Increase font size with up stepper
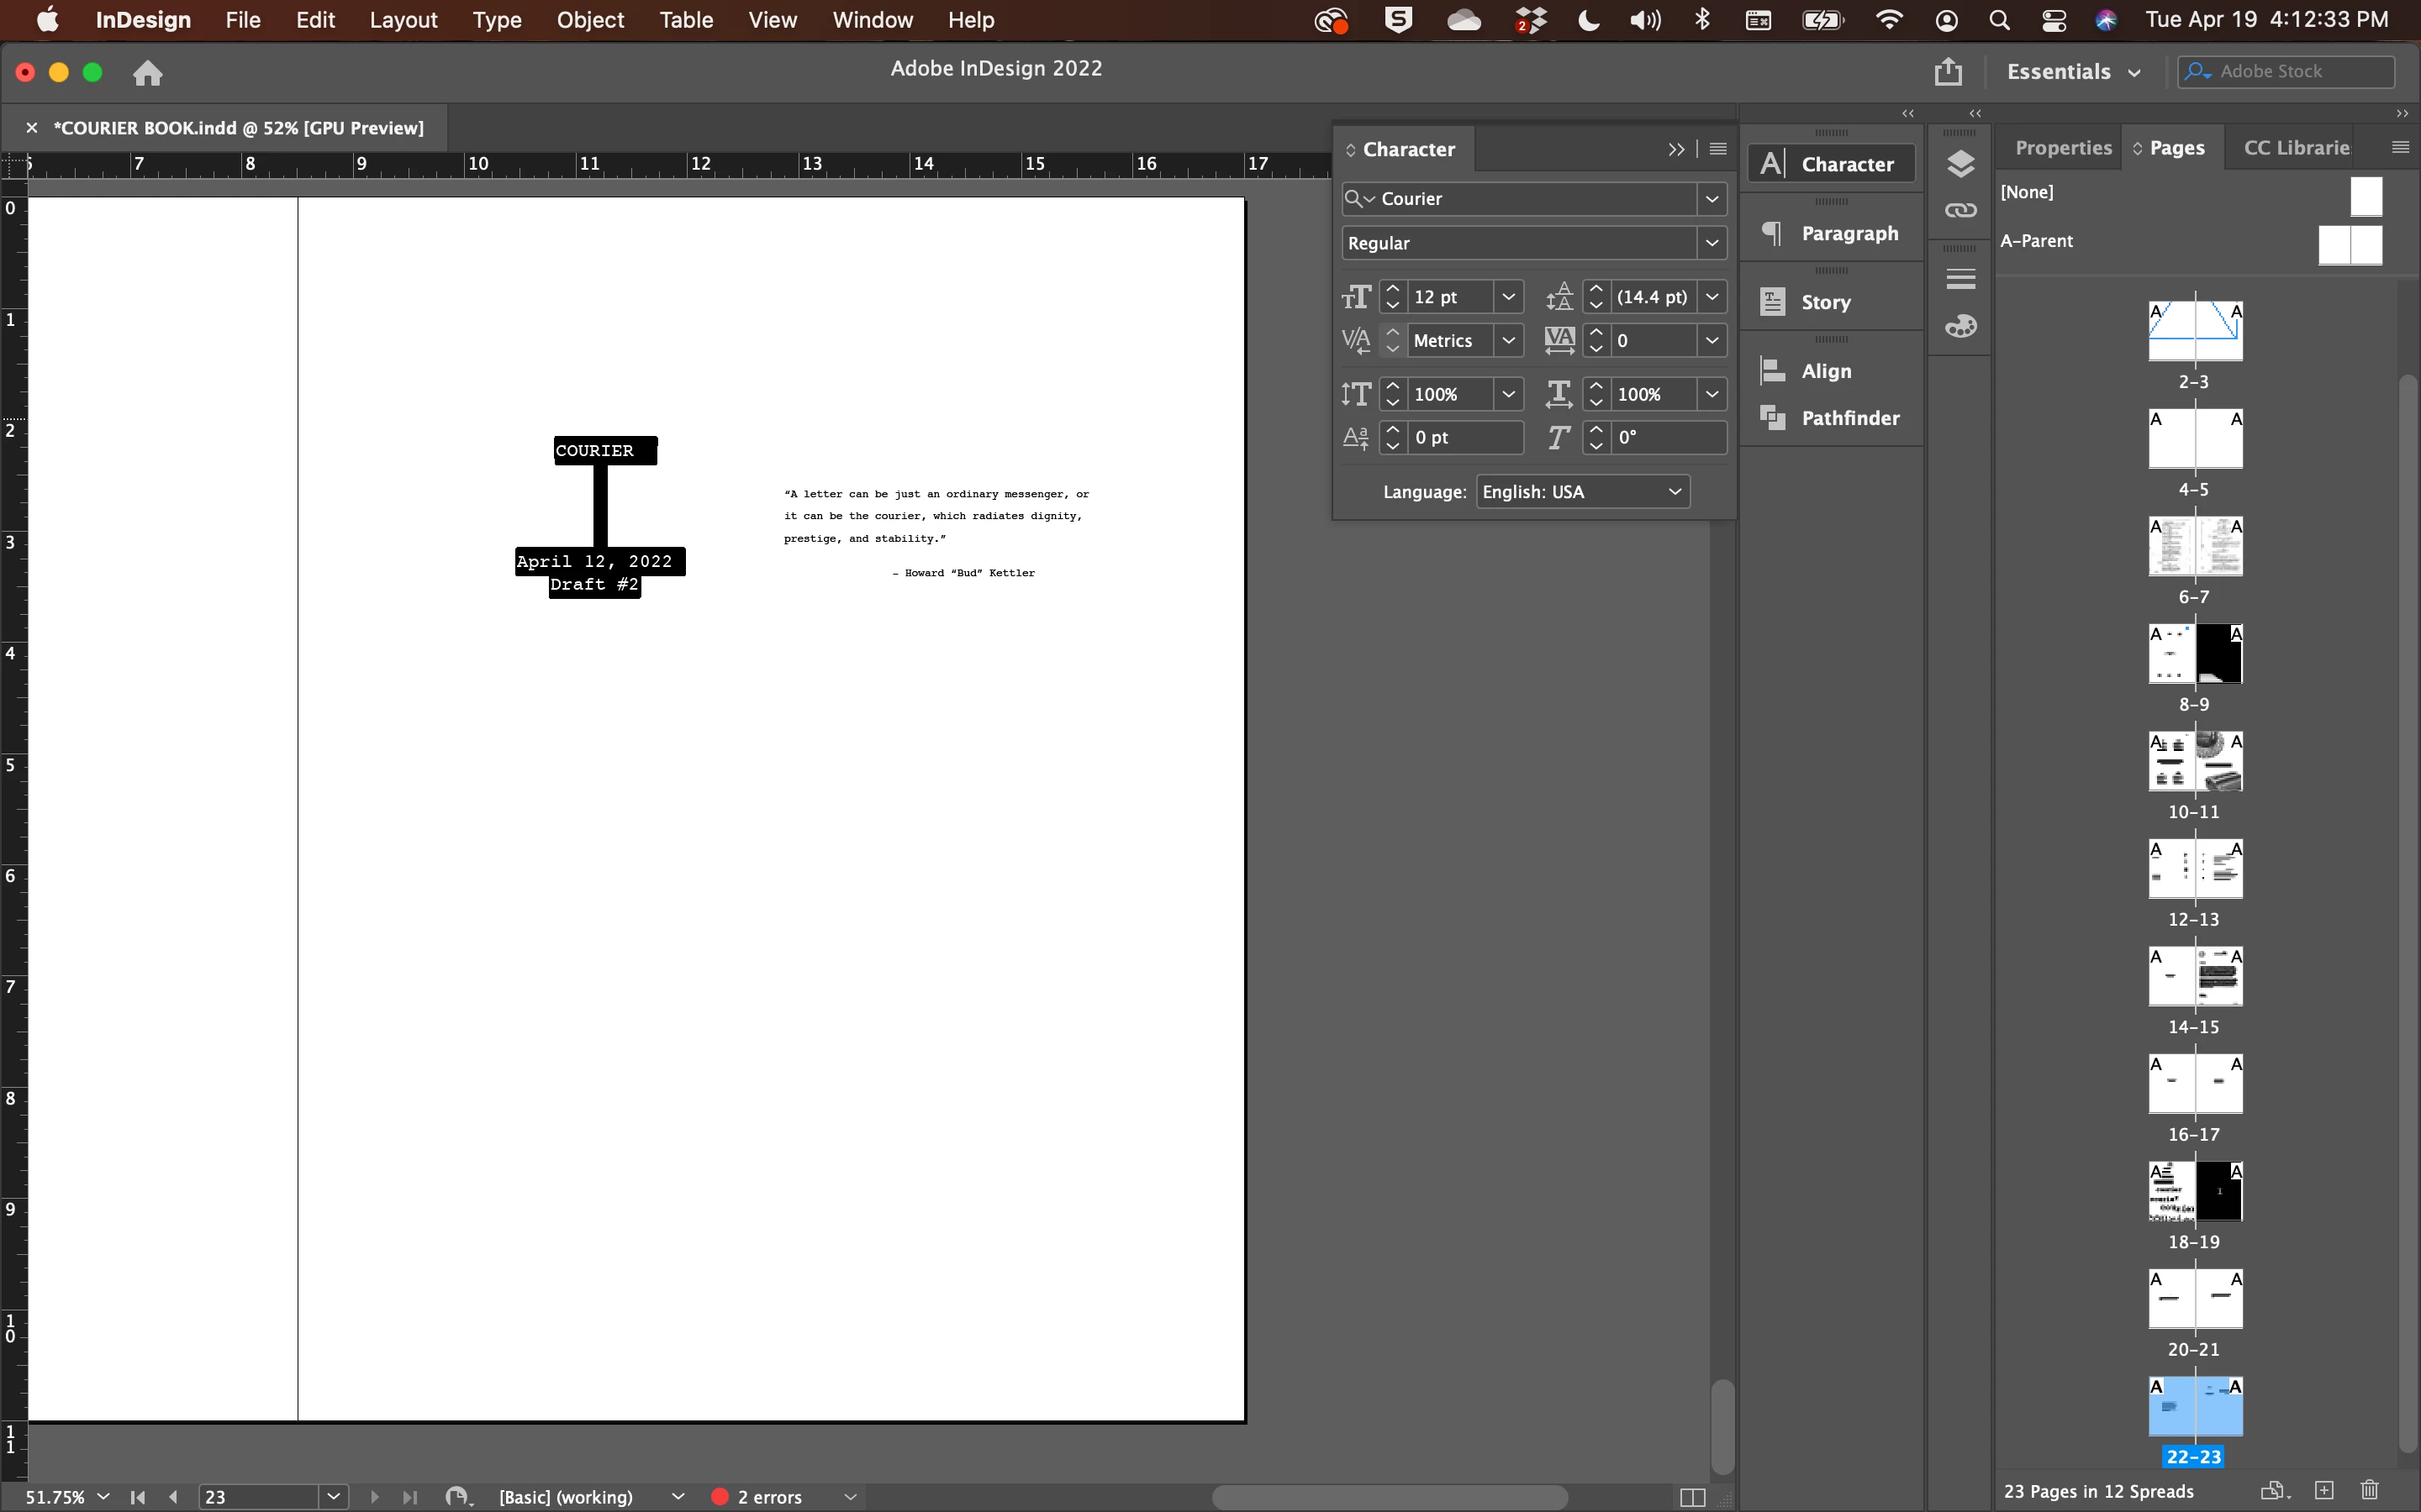The height and width of the screenshot is (1512, 2421). tap(1393, 289)
